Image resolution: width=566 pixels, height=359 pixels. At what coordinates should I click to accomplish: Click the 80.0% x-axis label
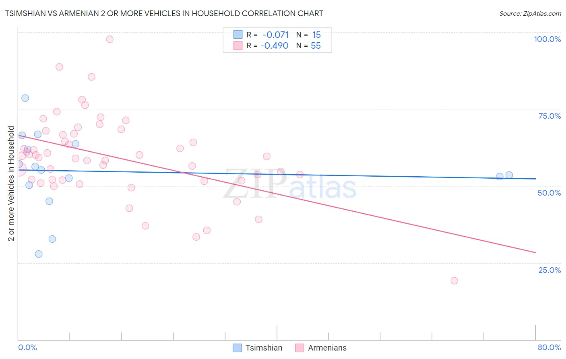(549, 347)
